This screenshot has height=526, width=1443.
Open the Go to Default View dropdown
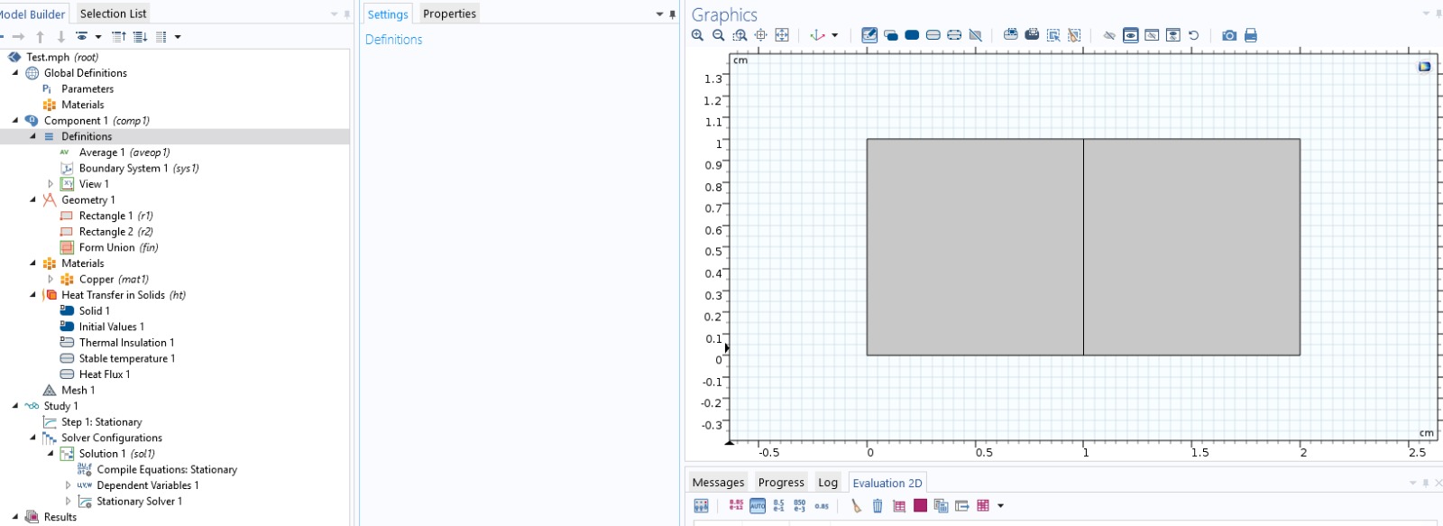coord(834,35)
